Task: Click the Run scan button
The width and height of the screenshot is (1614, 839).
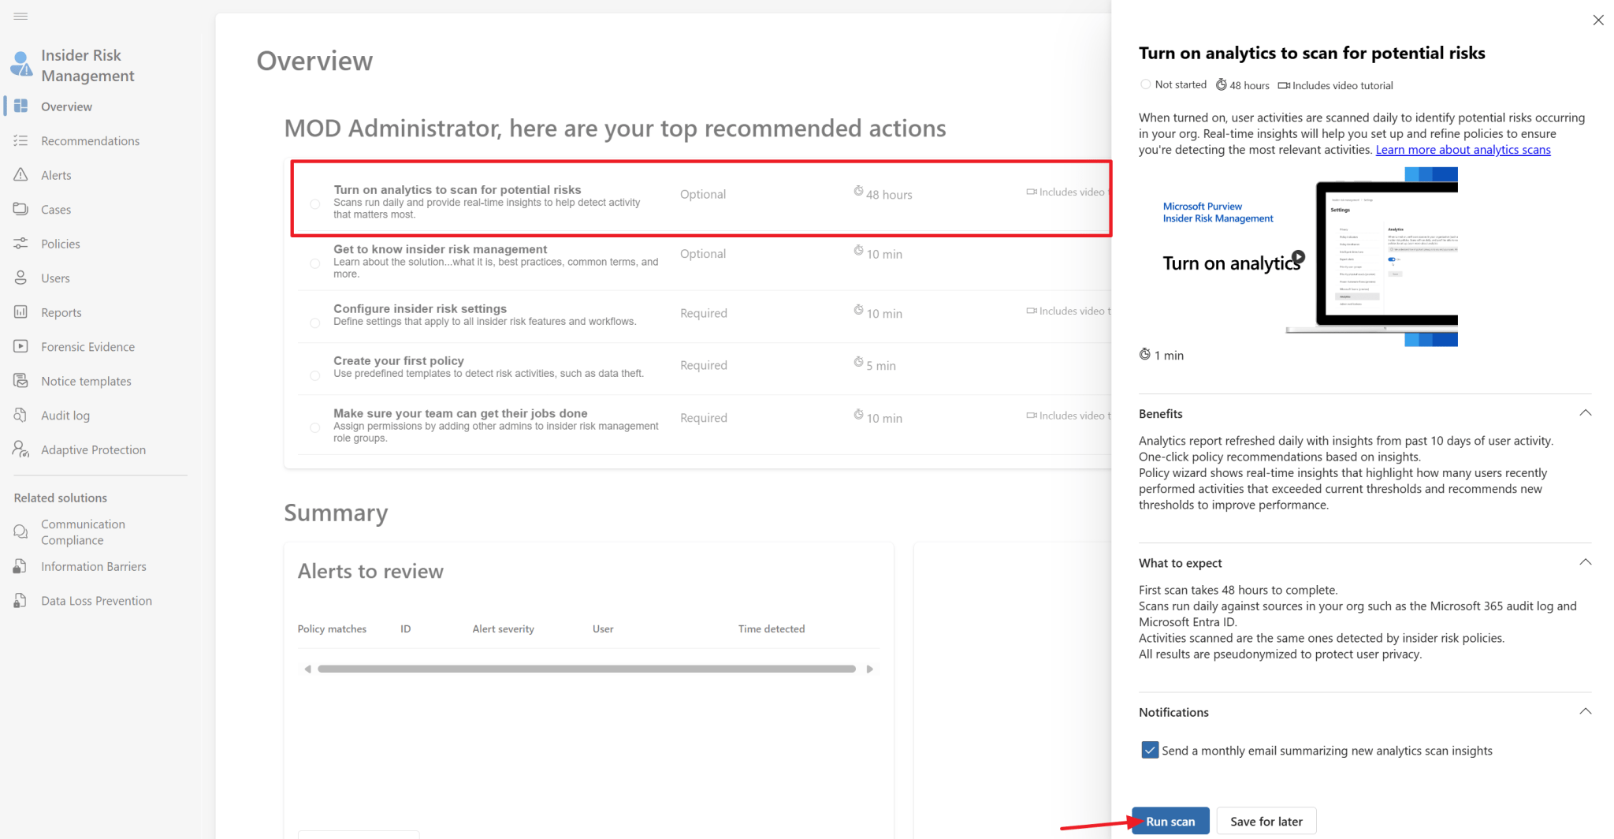Action: (x=1170, y=820)
